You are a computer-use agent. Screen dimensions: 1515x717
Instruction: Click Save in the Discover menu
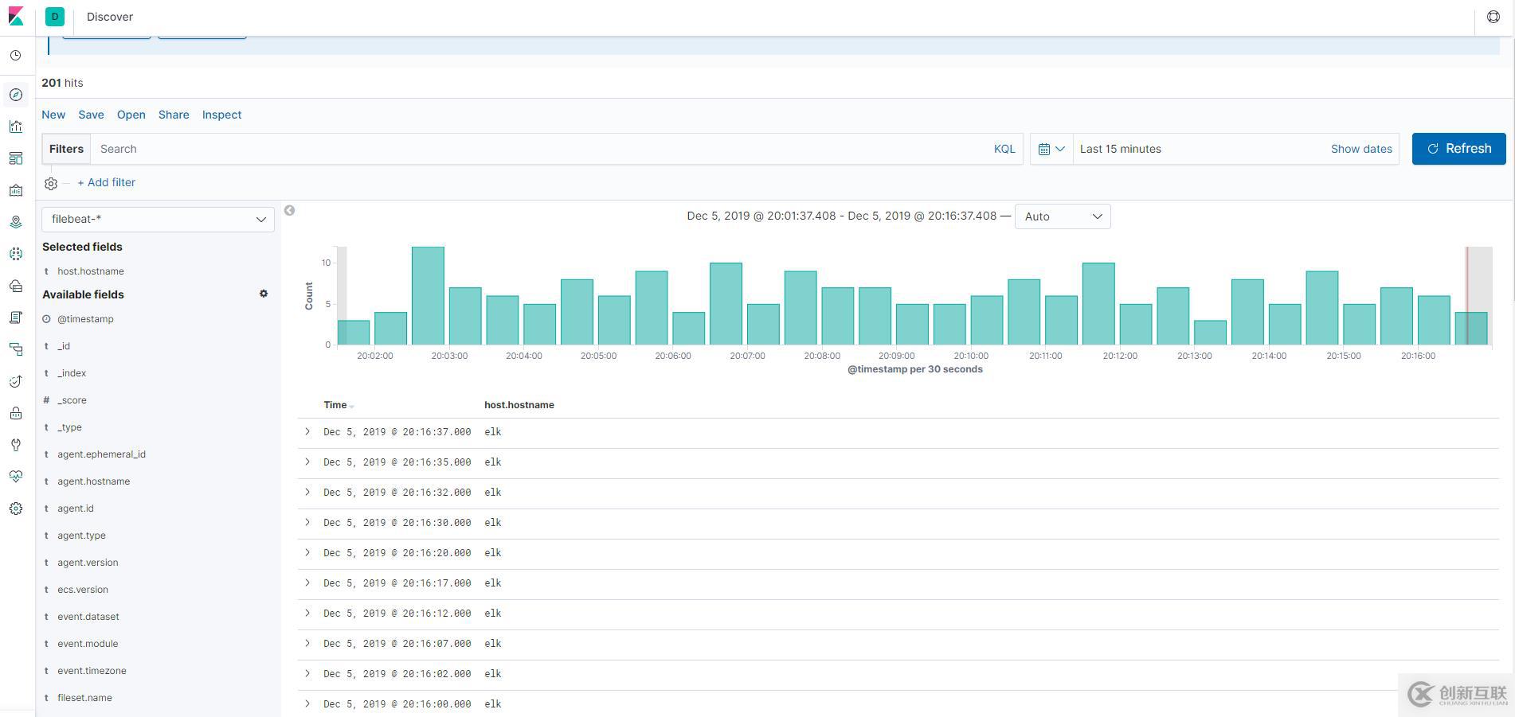tap(91, 115)
